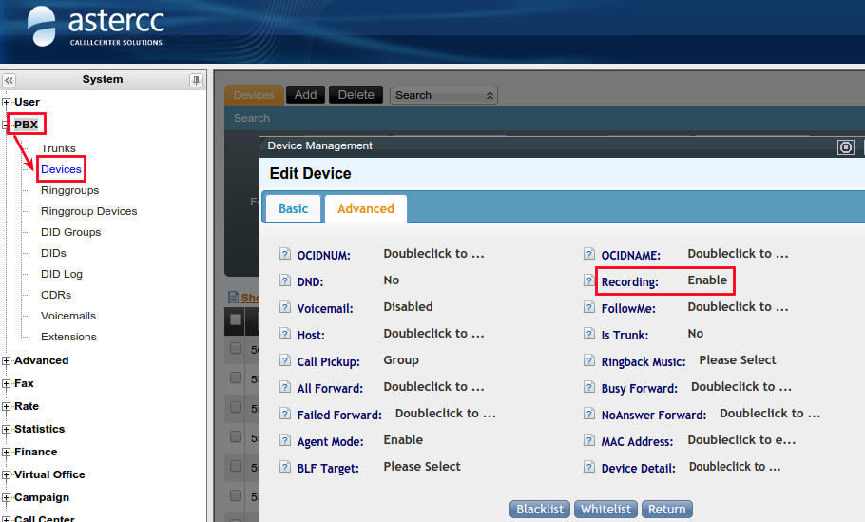Open Ringgroups in the PBX menu
This screenshot has height=522, width=865.
pos(69,190)
